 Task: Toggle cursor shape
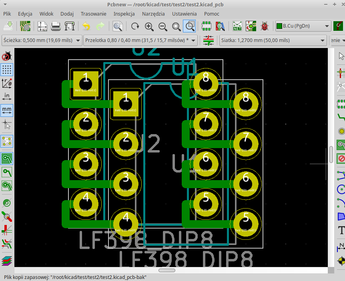(7, 124)
